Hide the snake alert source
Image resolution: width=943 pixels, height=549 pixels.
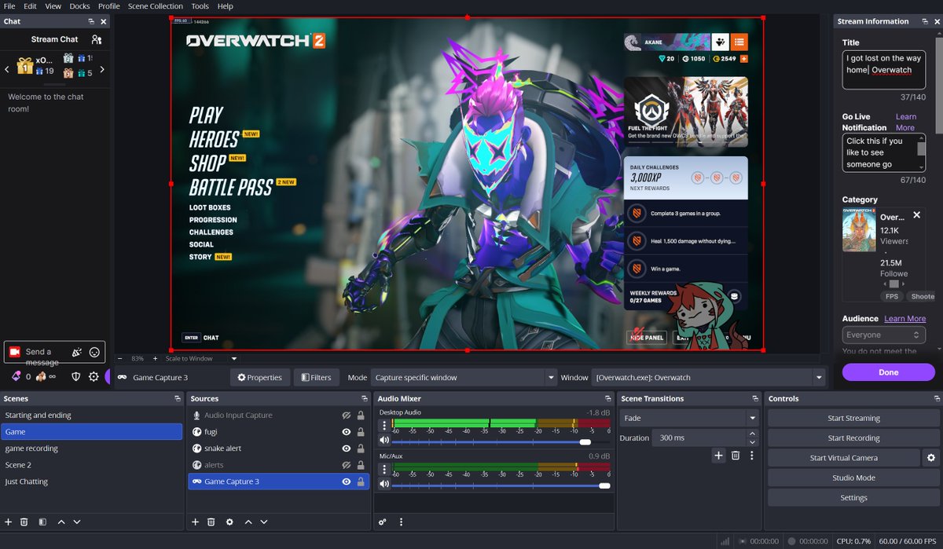(x=346, y=448)
